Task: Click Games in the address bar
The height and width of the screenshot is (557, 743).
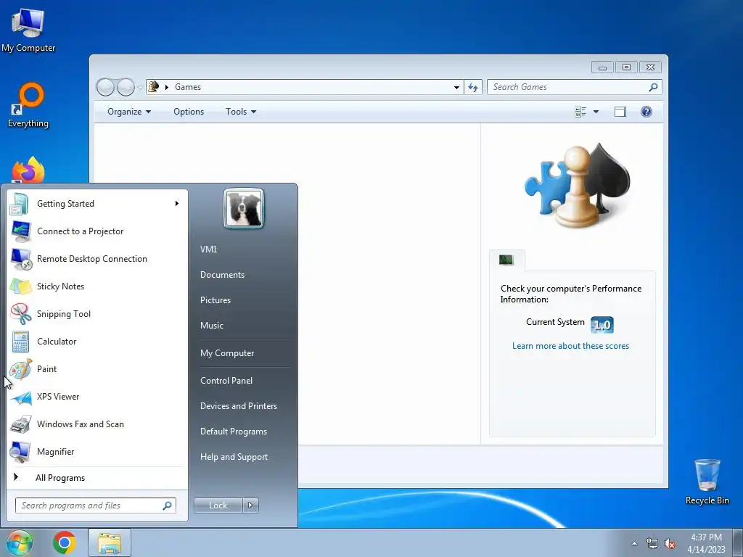Action: (x=188, y=87)
